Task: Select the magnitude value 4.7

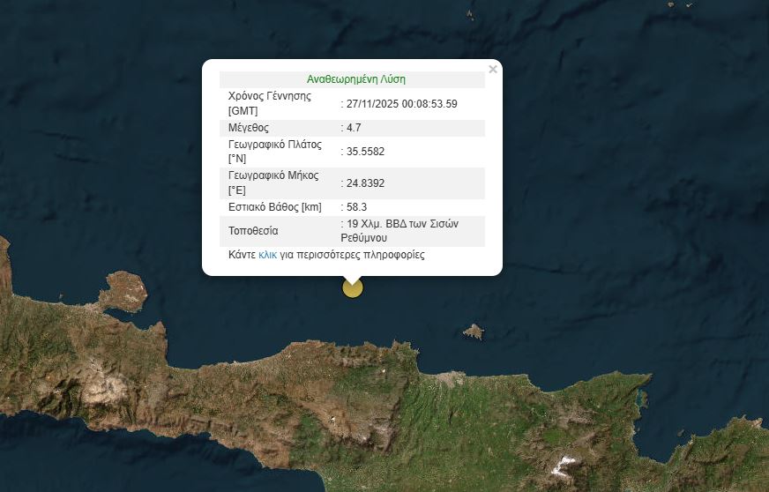Action: click(353, 128)
